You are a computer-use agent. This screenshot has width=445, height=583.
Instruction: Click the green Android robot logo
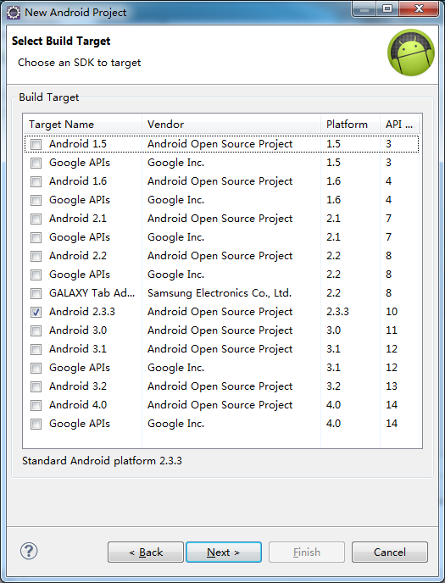pyautogui.click(x=411, y=53)
